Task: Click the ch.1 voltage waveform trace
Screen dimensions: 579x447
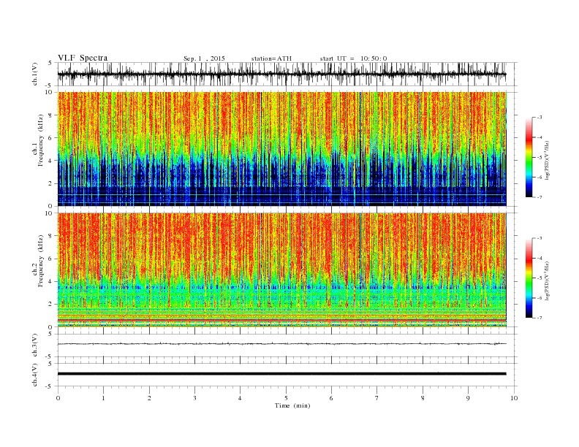Action: tap(282, 74)
